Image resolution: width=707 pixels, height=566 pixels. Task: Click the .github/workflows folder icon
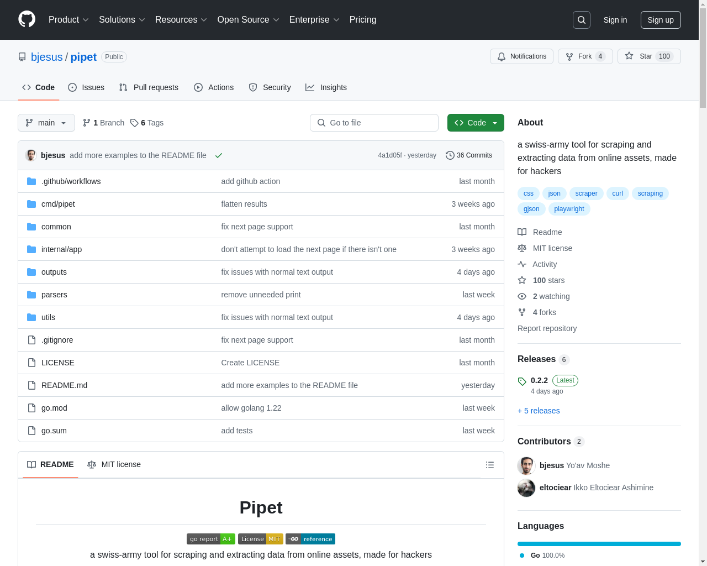[x=31, y=181]
